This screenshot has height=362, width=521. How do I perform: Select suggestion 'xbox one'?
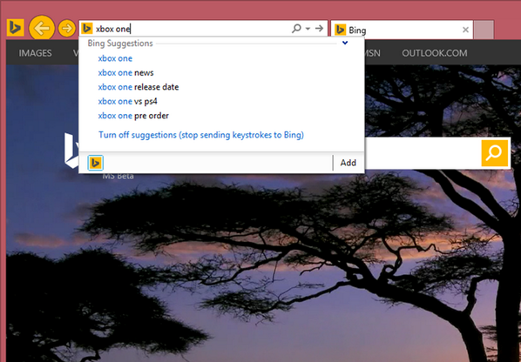click(x=115, y=58)
